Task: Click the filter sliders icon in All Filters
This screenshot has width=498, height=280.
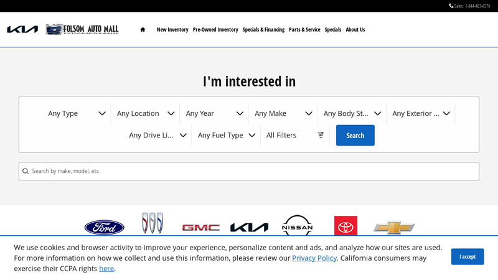Action: (x=321, y=135)
